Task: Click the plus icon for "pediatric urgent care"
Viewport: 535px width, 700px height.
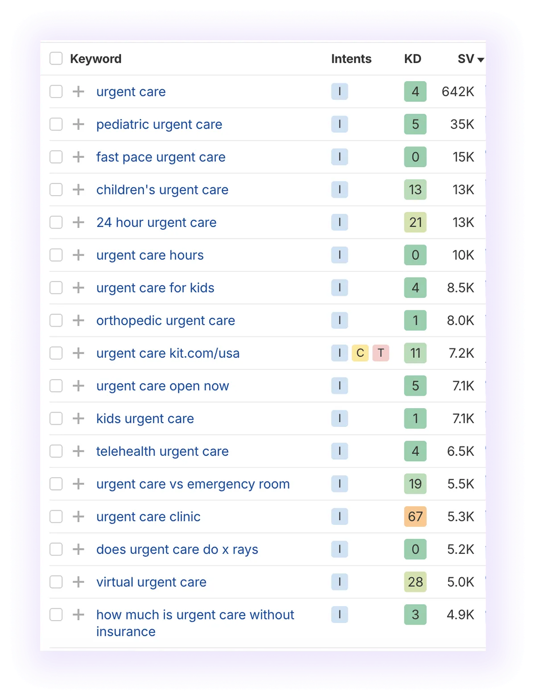Action: point(78,124)
